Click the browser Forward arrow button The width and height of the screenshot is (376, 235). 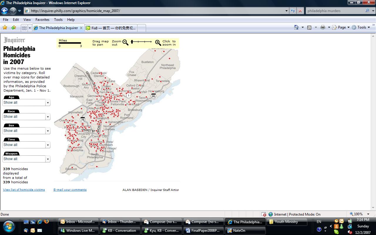pyautogui.click(x=13, y=11)
